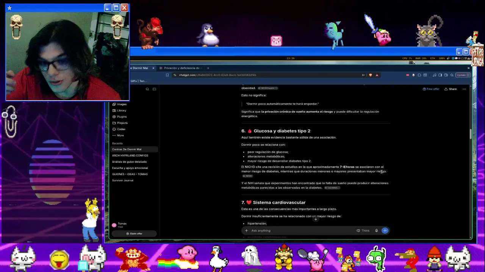Open the music note extension icon
The image size is (485, 272).
434,75
